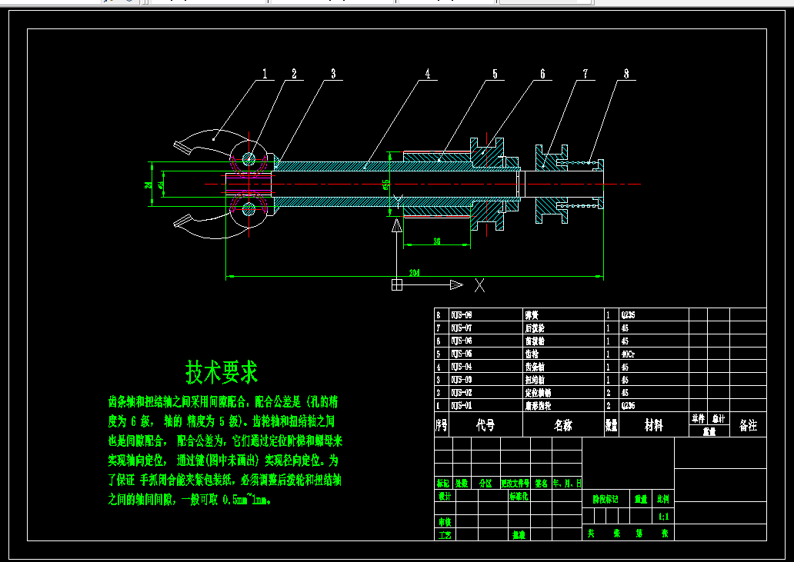Click the 代号 column header
The width and height of the screenshot is (794, 562).
coord(485,425)
